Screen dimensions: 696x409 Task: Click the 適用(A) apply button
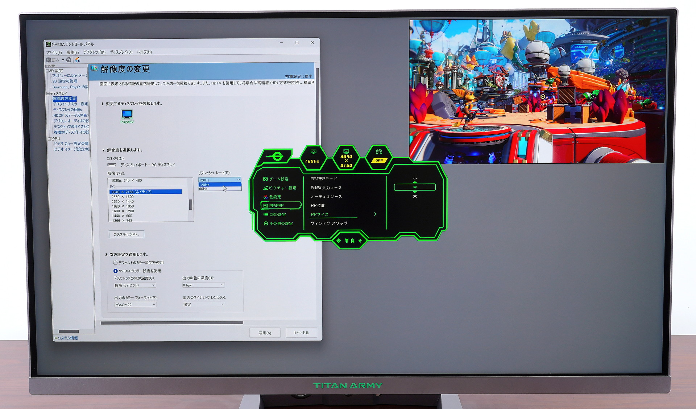[x=265, y=333]
